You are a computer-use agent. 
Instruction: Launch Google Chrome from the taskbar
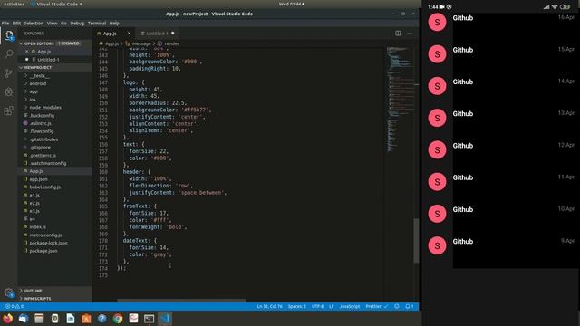pos(118,318)
